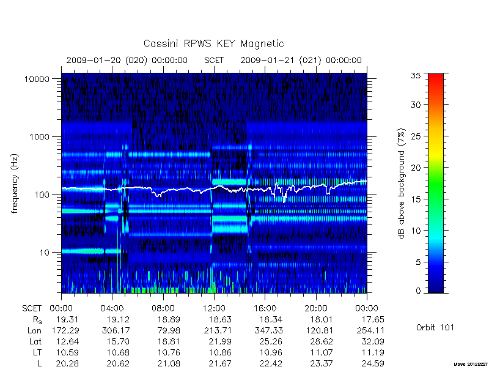Screen dimensions: 489x367
Task: Click the '35' colorbar tick label
Action: coord(416,76)
